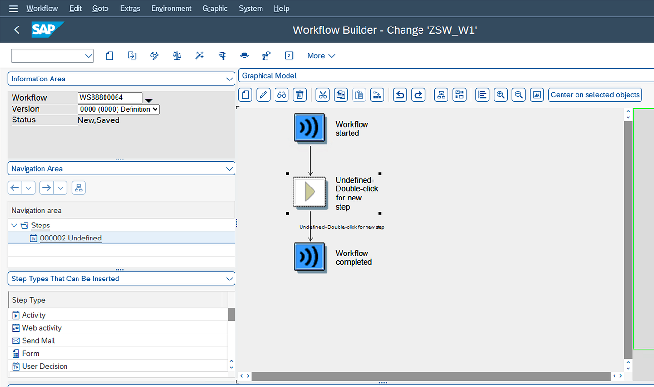Open the Edit menu
This screenshot has width=654, height=387.
click(76, 8)
